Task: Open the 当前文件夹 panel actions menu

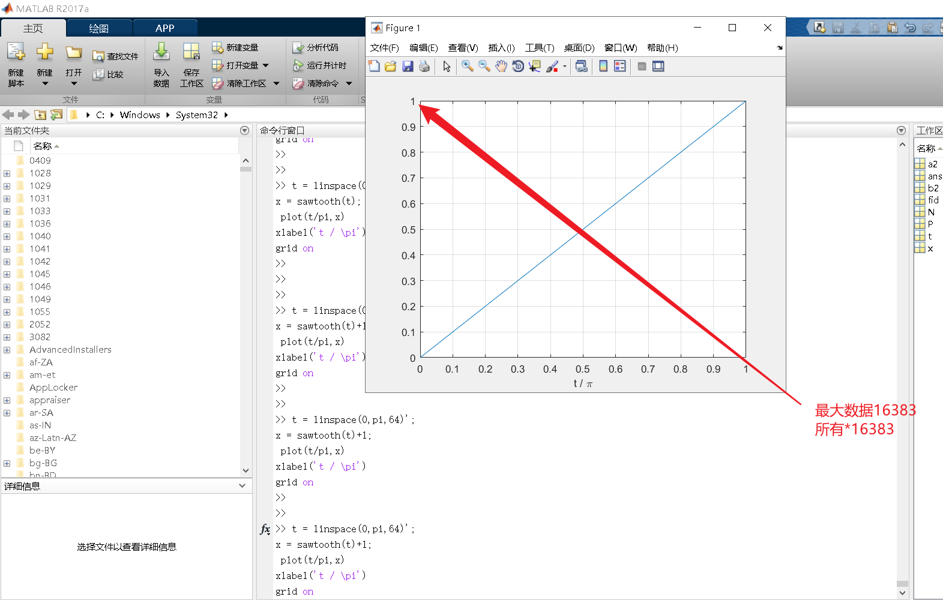Action: click(x=244, y=130)
